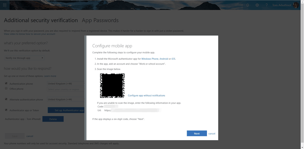
Task: Click the help question mark icon
Action: [x=267, y=5]
